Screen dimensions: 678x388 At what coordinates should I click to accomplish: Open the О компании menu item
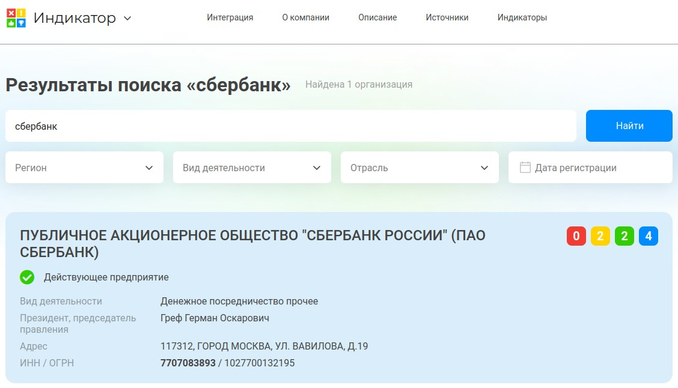click(x=306, y=17)
